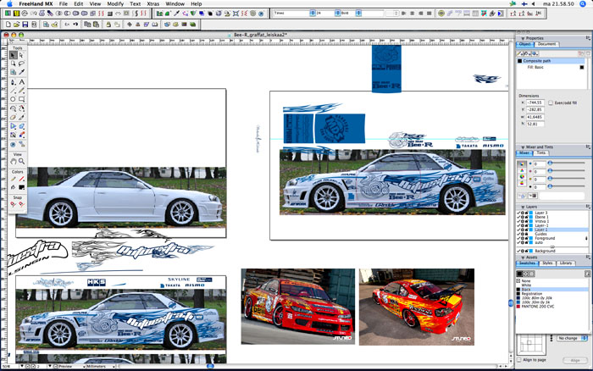Click the align left text icon
This screenshot has height=371, width=593.
404,14
